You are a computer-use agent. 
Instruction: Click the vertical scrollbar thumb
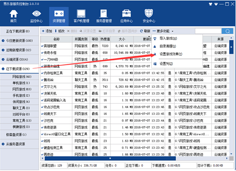point(231,47)
